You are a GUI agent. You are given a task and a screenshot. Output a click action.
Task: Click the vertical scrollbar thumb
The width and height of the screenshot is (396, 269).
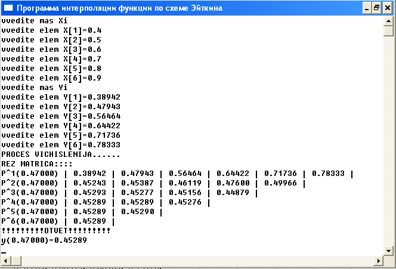[x=388, y=32]
